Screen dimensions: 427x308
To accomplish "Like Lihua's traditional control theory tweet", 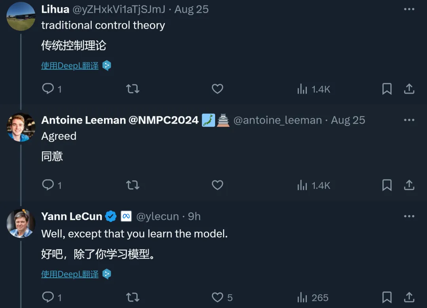I will click(x=217, y=89).
